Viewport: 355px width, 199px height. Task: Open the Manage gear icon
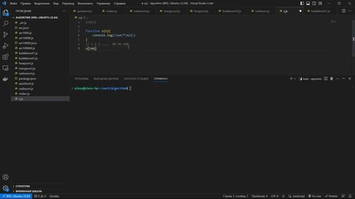6,188
